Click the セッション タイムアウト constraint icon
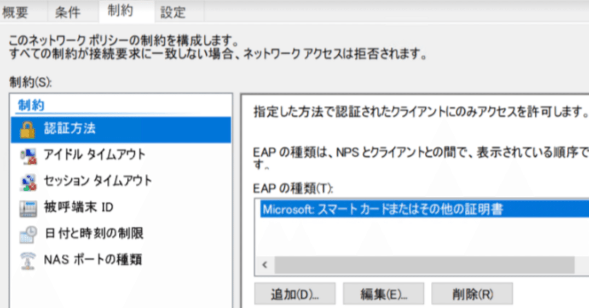This screenshot has height=308, width=589. (x=29, y=181)
